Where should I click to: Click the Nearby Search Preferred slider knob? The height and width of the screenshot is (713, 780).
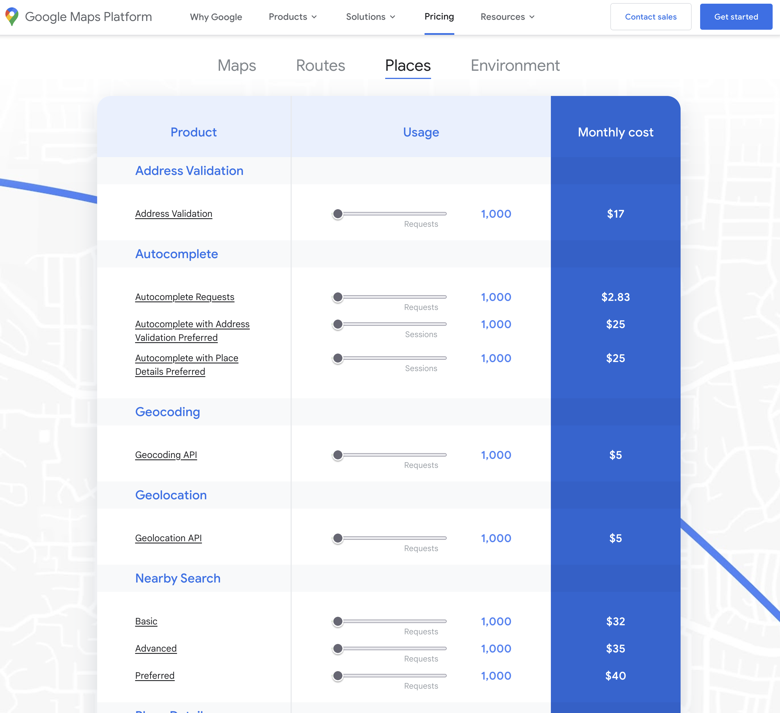[338, 676]
